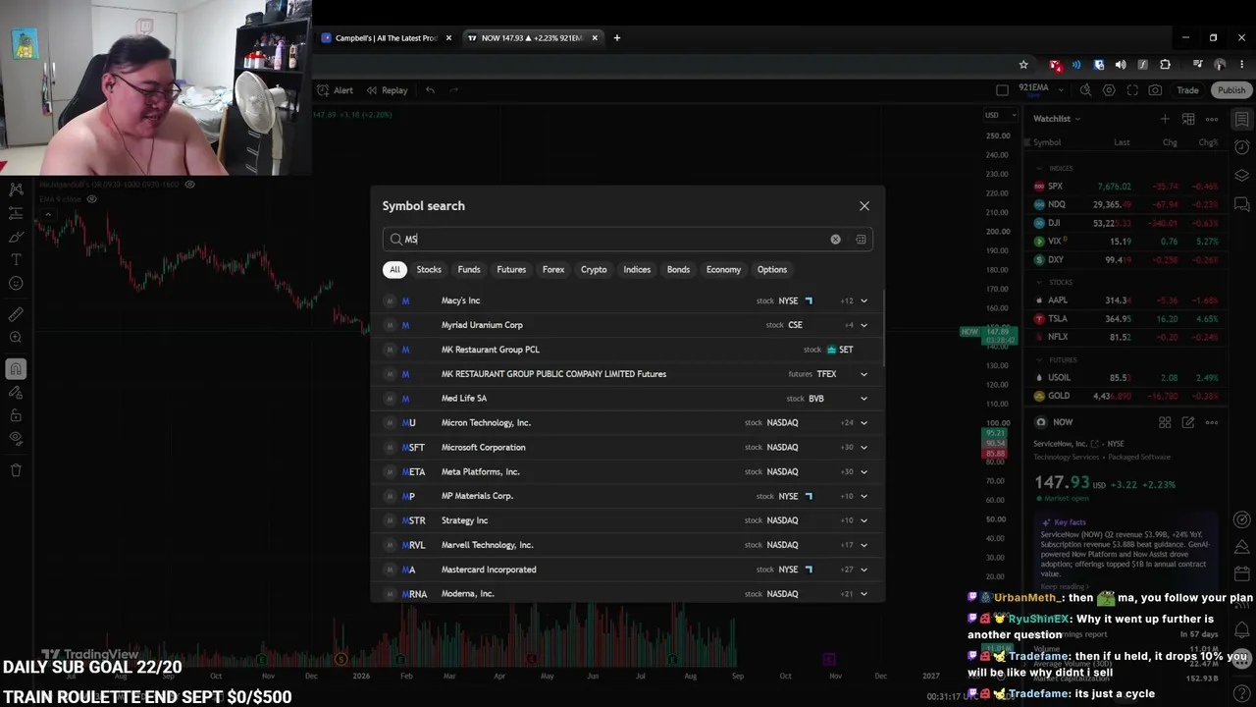1256x707 pixels.
Task: Select Mastercard Incorporated result
Action: coord(627,570)
